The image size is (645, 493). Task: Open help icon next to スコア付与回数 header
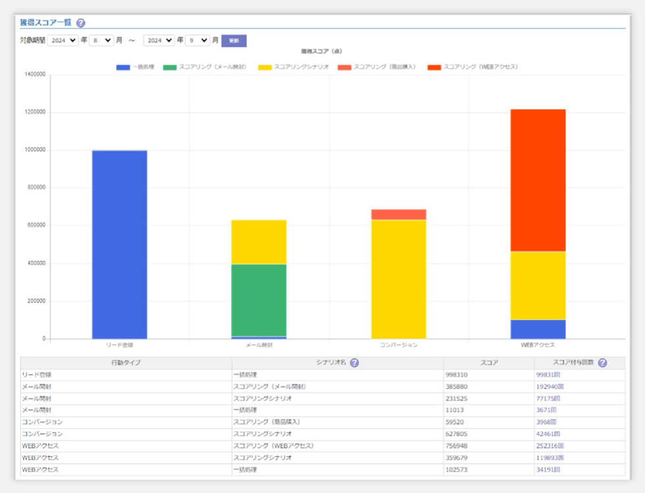(x=602, y=363)
